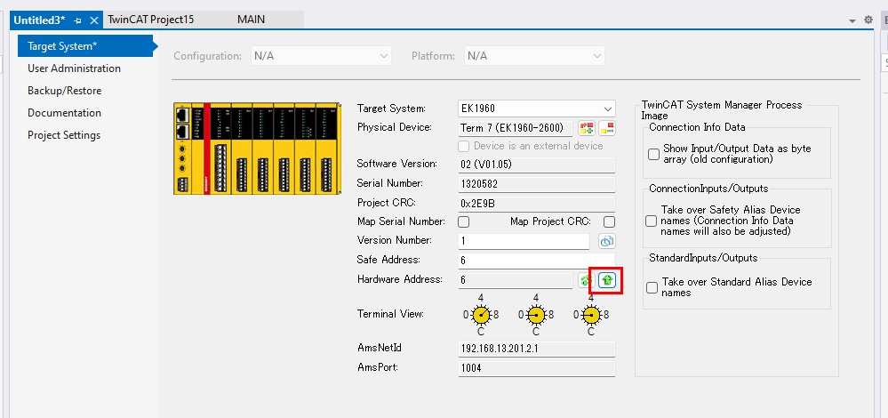The width and height of the screenshot is (888, 418).
Task: Open the Project Settings page
Action: 64,135
